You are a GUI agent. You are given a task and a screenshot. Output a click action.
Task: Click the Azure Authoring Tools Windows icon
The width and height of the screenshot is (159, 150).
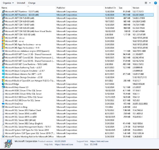(3, 67)
